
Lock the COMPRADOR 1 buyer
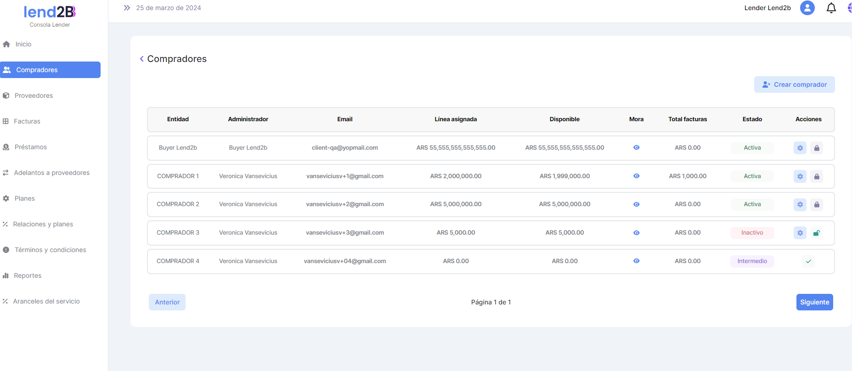tap(816, 176)
